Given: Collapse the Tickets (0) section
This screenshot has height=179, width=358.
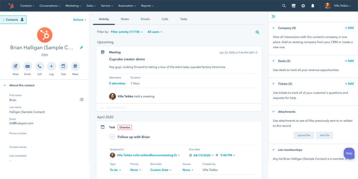Looking at the screenshot, I should (273, 84).
